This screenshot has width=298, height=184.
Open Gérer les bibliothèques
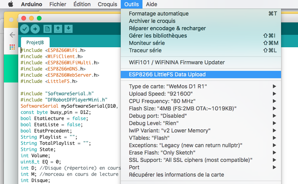click(201, 36)
